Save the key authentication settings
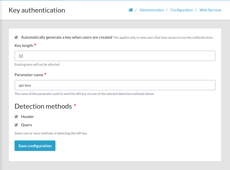Viewport: 230px width, 170px height. pos(35,146)
